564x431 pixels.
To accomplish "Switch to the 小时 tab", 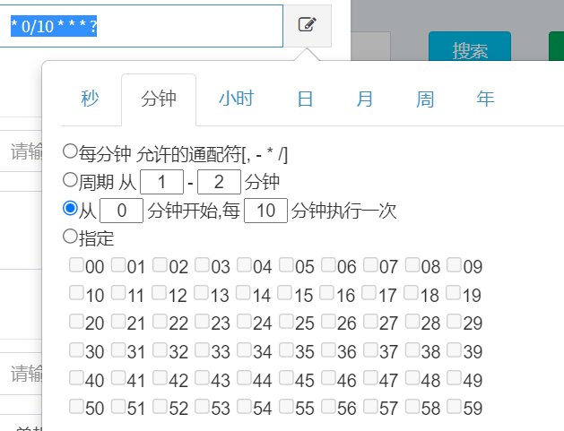I will click(x=237, y=99).
